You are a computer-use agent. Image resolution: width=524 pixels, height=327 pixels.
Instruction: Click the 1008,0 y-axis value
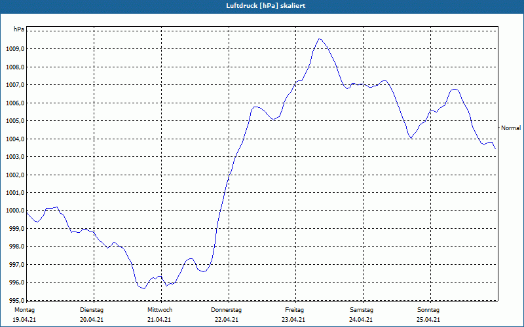click(x=15, y=67)
